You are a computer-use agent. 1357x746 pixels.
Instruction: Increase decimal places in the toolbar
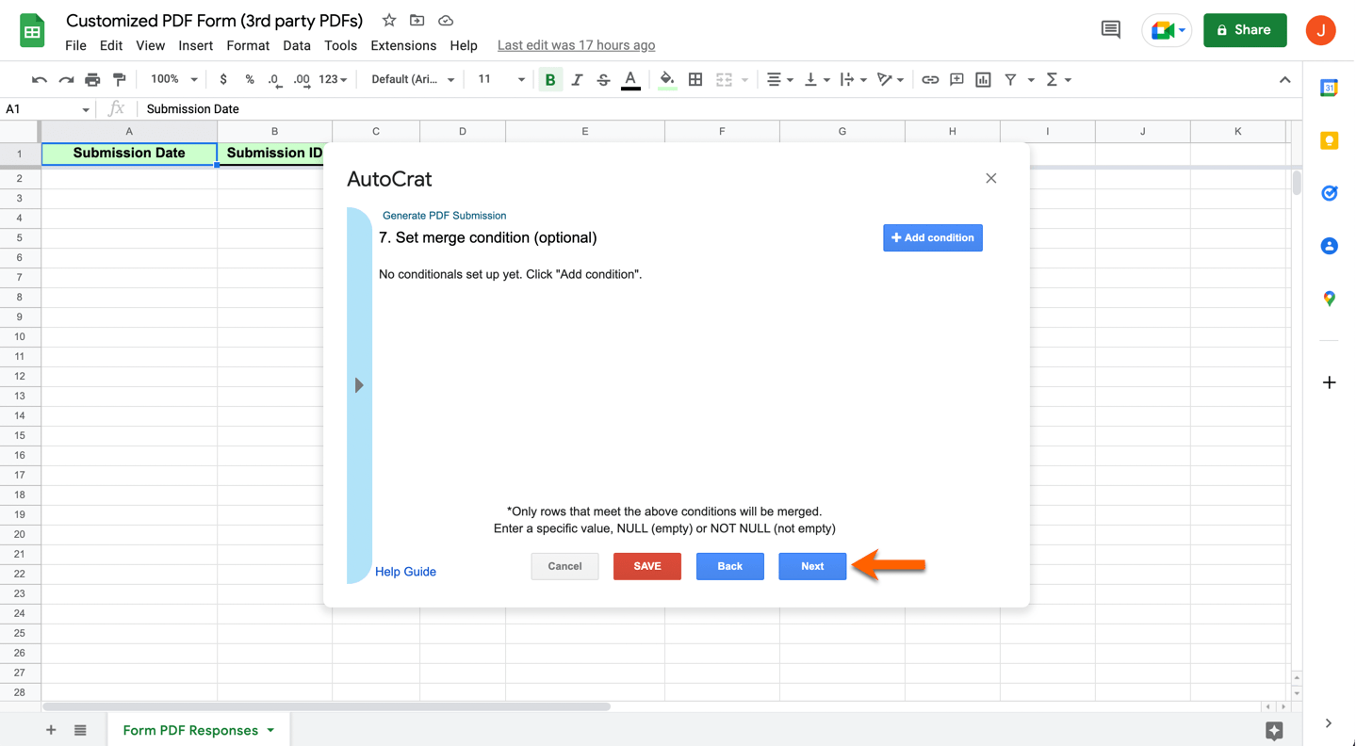tap(302, 80)
